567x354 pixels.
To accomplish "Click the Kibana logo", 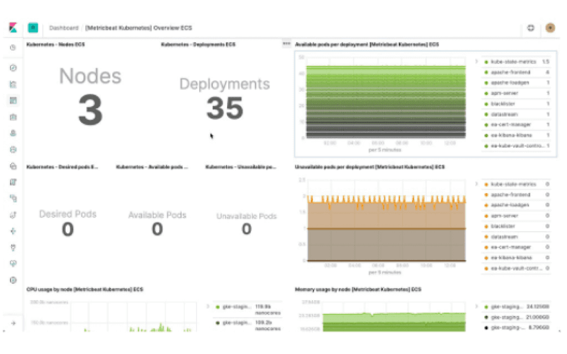I will click(13, 28).
